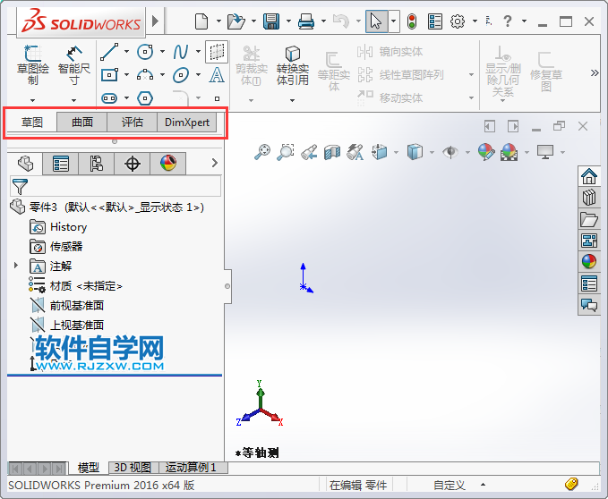Open the DisplayManager color ball tab

click(x=168, y=164)
